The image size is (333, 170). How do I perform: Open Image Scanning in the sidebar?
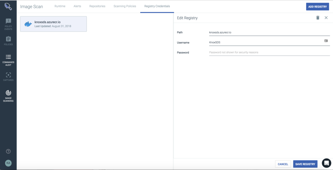point(8,96)
